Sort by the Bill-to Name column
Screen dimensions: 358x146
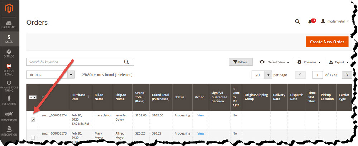(102, 97)
